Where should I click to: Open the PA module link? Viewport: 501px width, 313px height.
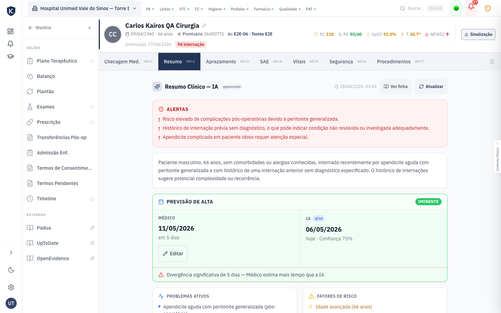pyautogui.click(x=150, y=9)
